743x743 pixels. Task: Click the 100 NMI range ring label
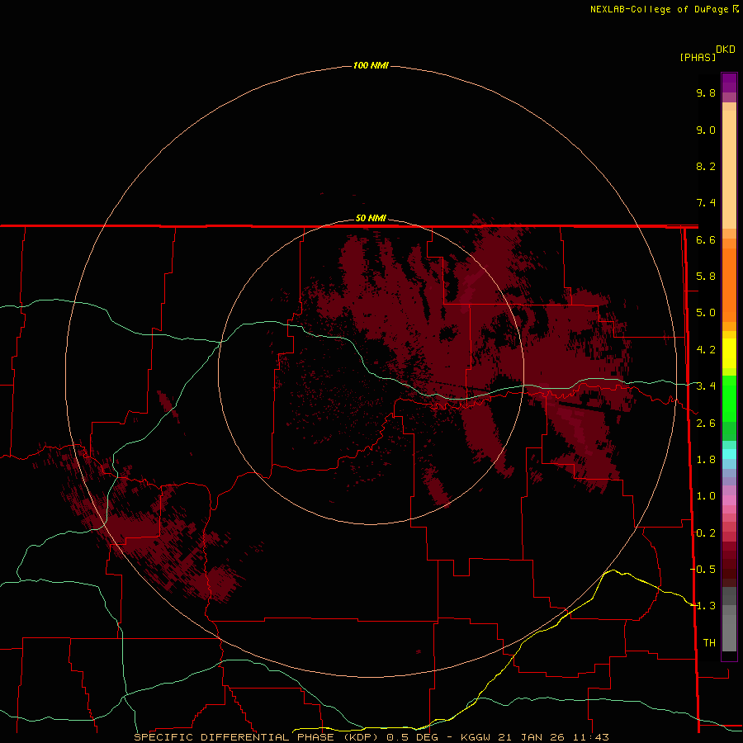click(x=371, y=65)
